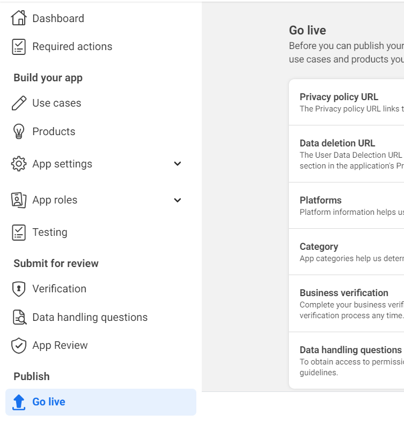Select the Testing checklist icon
404x435 pixels.
tap(18, 232)
